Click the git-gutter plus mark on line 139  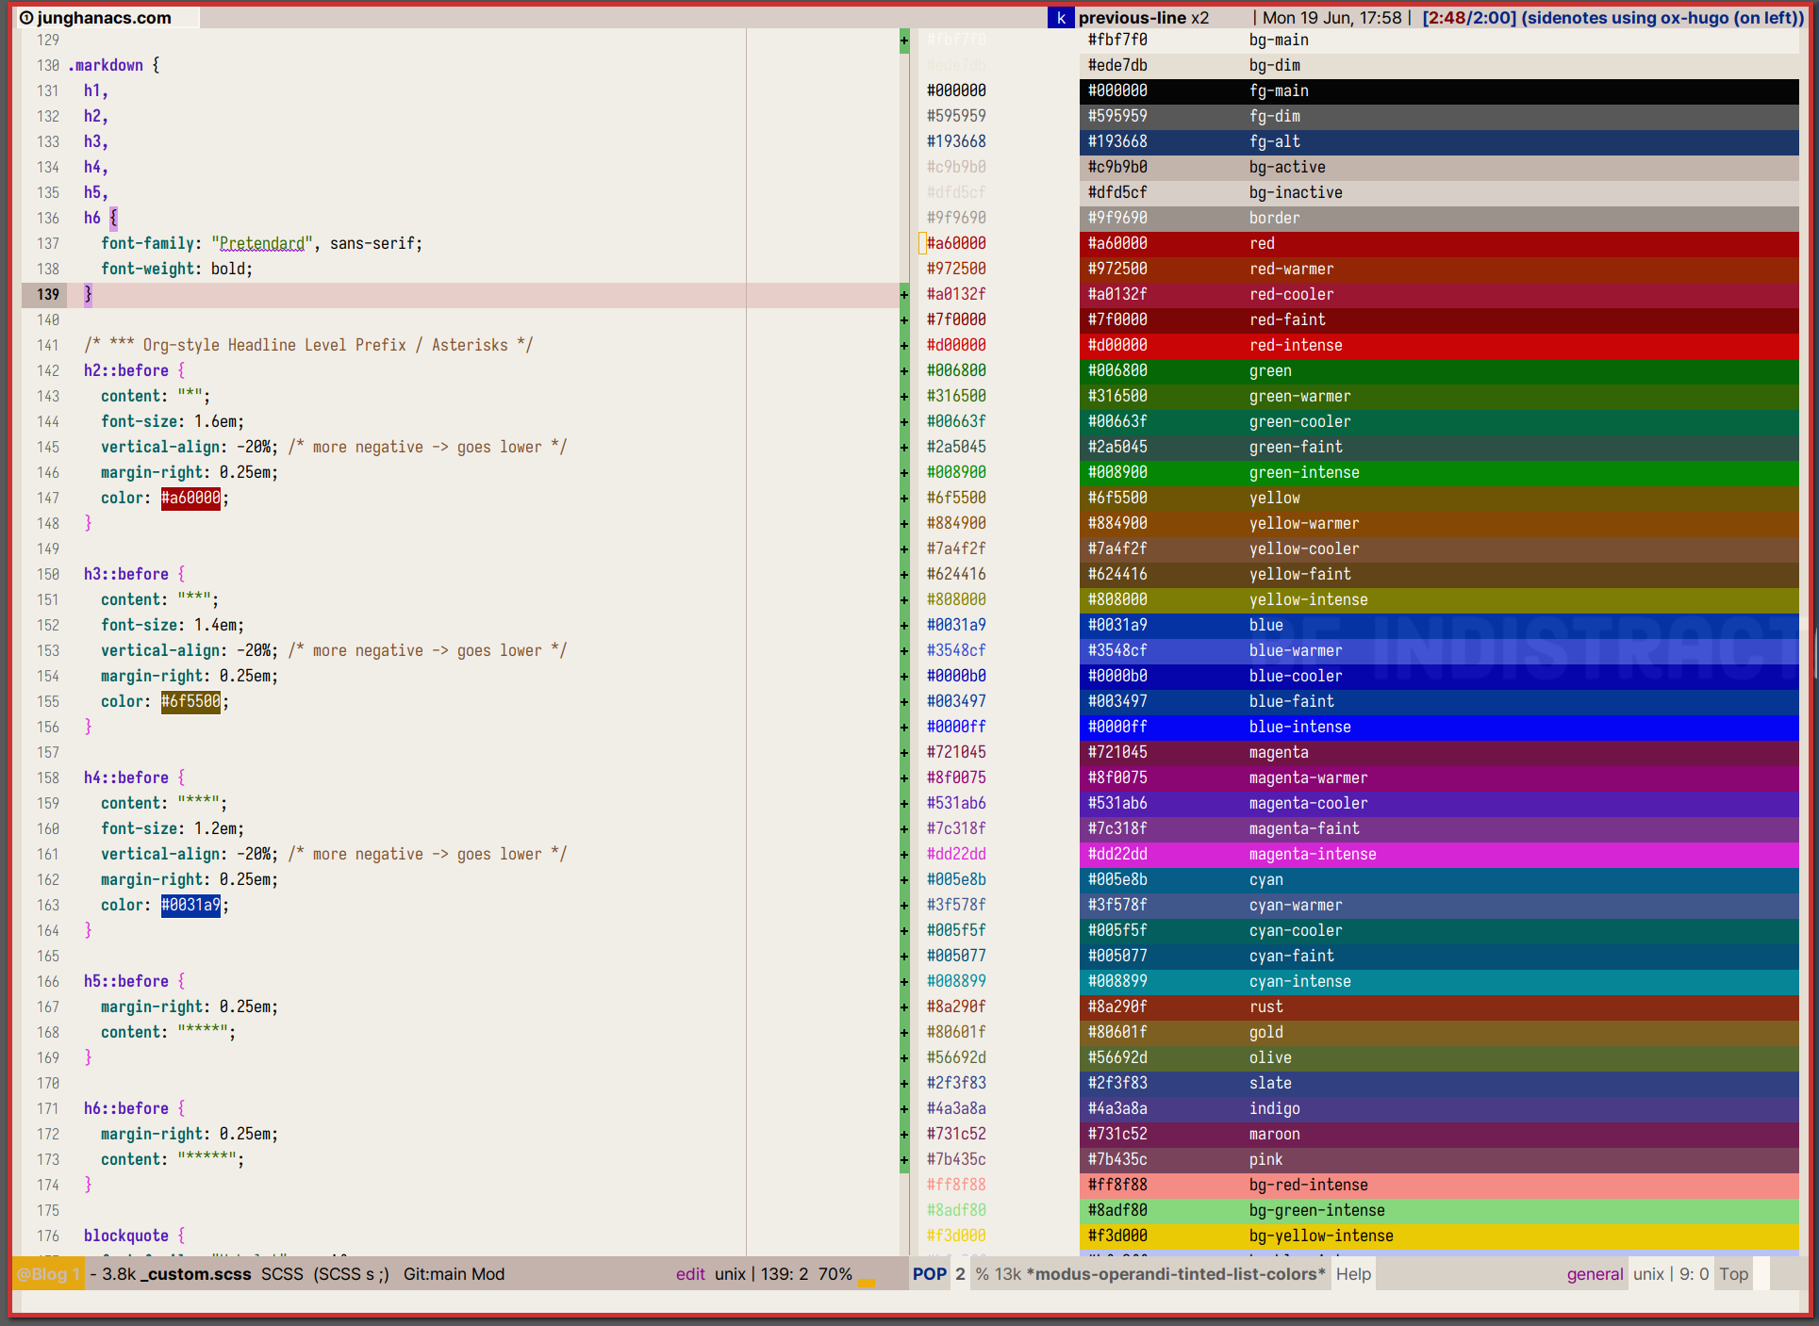904,295
